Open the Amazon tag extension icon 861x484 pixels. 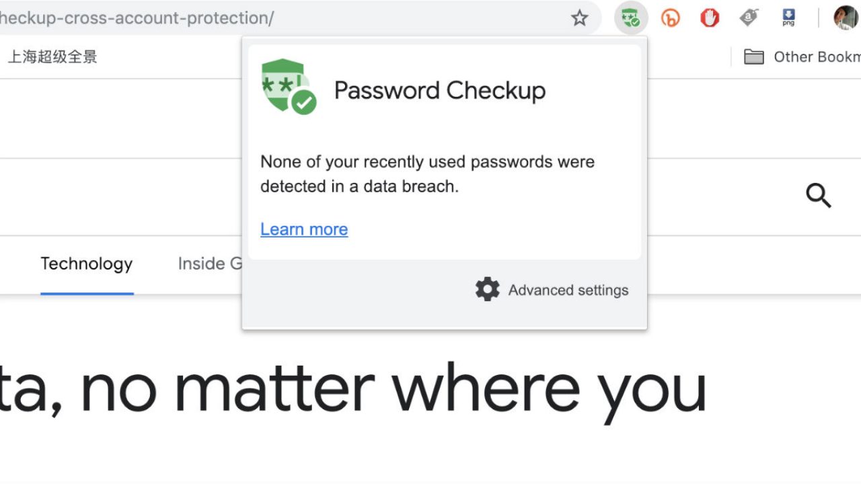[x=749, y=18]
